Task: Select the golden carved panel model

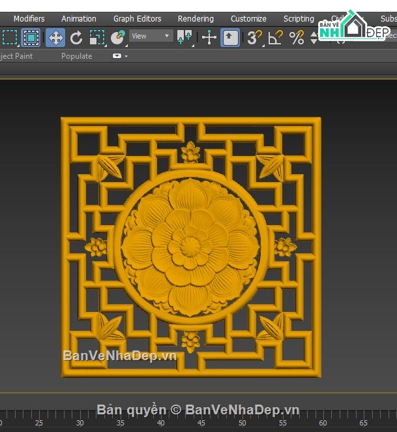Action: pyautogui.click(x=191, y=247)
